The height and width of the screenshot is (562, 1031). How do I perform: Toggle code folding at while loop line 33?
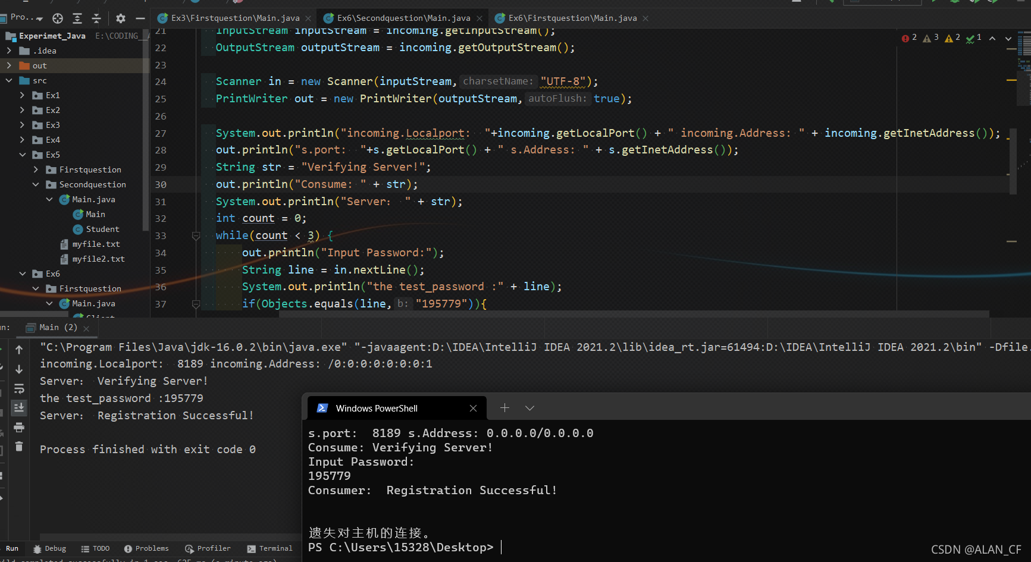(x=196, y=236)
